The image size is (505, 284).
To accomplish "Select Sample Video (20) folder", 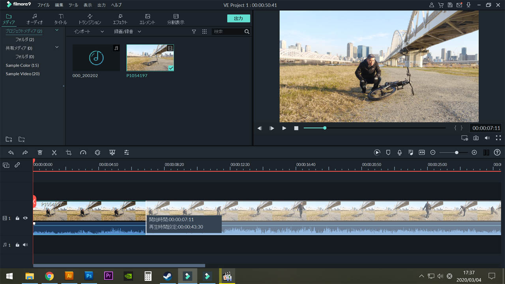I will tap(22, 74).
